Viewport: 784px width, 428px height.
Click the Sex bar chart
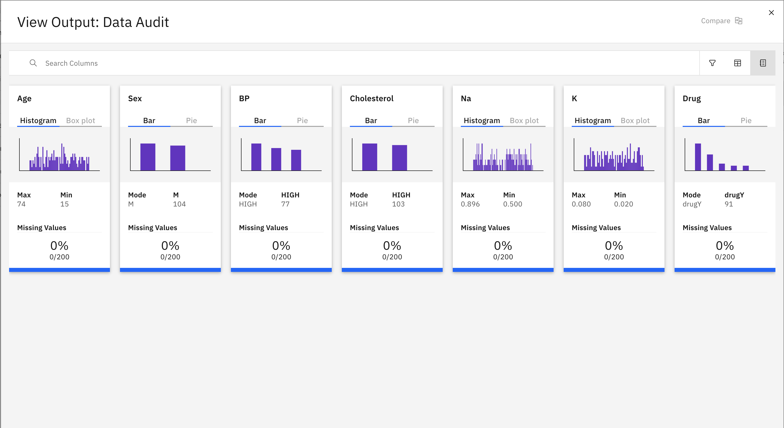pyautogui.click(x=170, y=154)
